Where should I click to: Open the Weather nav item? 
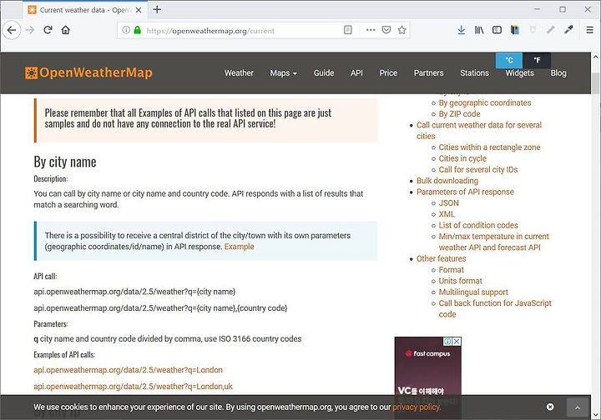(x=239, y=73)
